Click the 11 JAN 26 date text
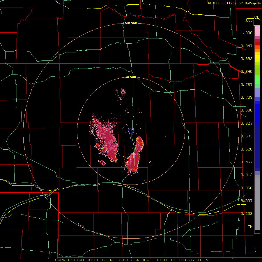Viewport: 262px width, 262px height. pyautogui.click(x=182, y=260)
